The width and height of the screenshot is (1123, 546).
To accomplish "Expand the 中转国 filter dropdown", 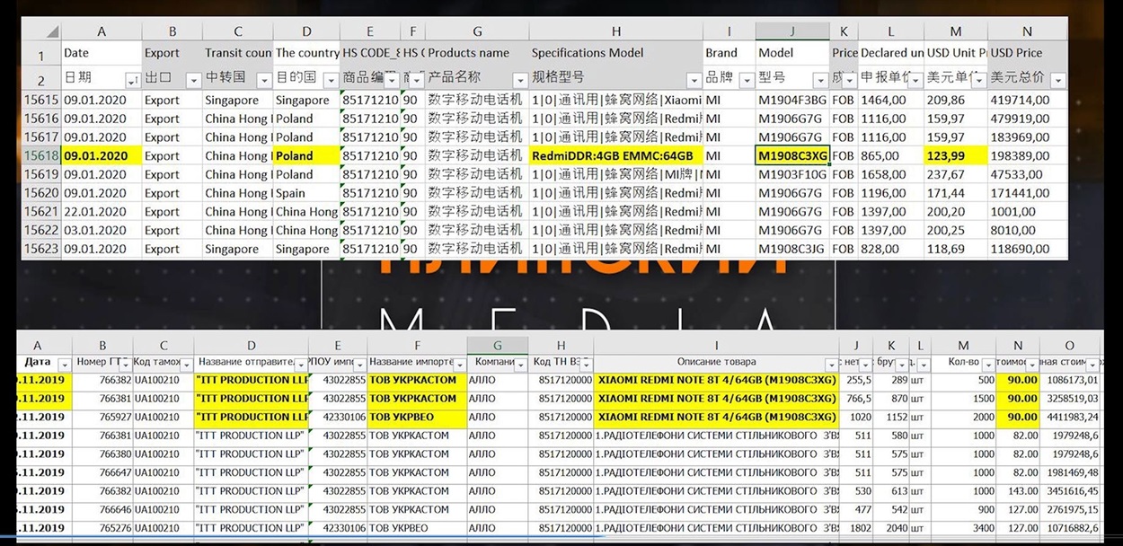I will click(x=265, y=80).
